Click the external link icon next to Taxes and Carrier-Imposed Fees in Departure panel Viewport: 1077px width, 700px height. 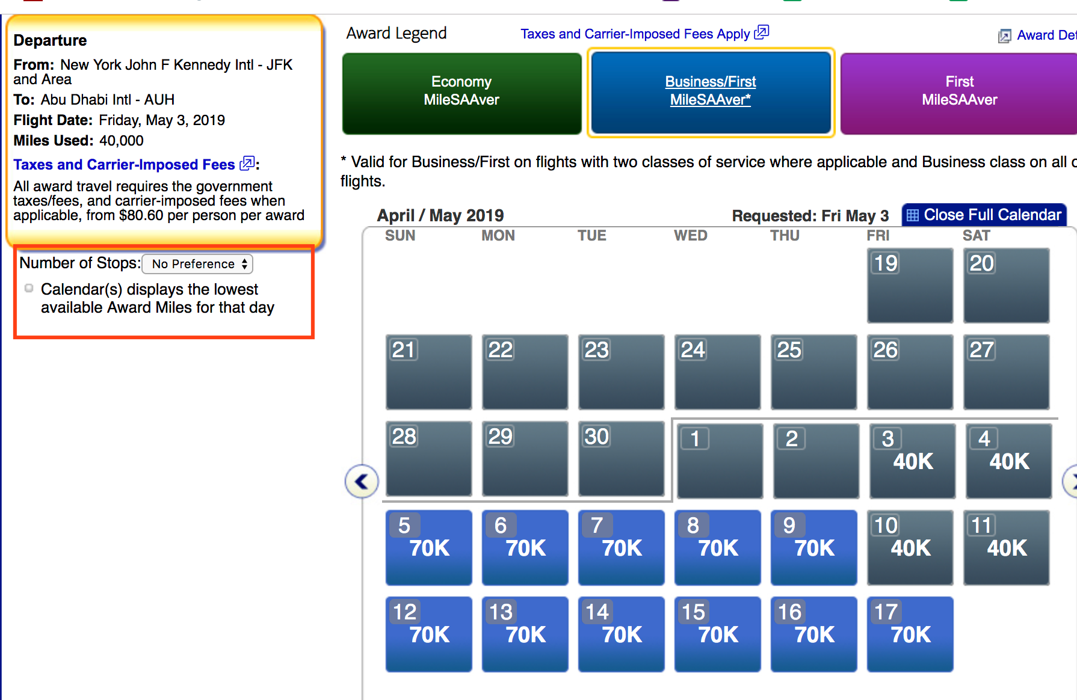point(247,163)
